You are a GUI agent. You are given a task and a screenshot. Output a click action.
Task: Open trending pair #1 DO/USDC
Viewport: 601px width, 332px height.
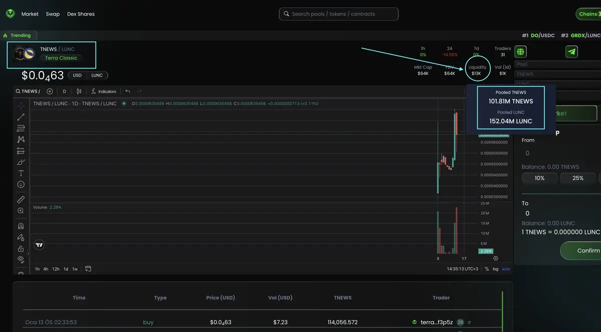pos(538,35)
